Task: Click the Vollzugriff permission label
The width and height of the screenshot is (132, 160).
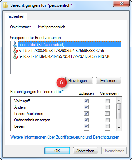Action: click(x=22, y=101)
